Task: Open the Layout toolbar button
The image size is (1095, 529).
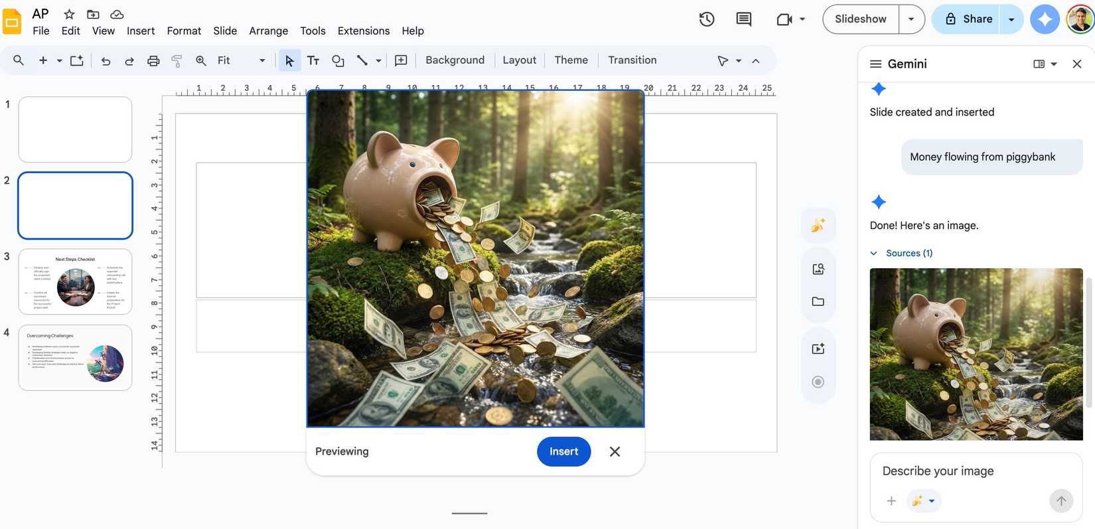Action: tap(520, 60)
